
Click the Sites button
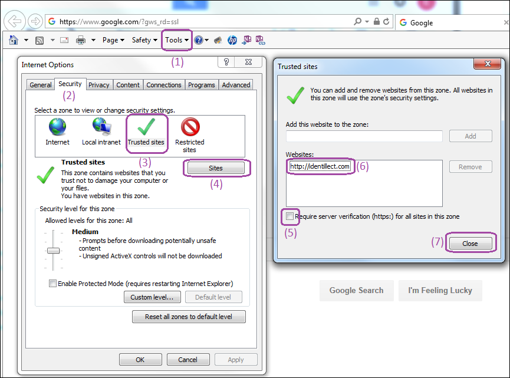(x=216, y=168)
